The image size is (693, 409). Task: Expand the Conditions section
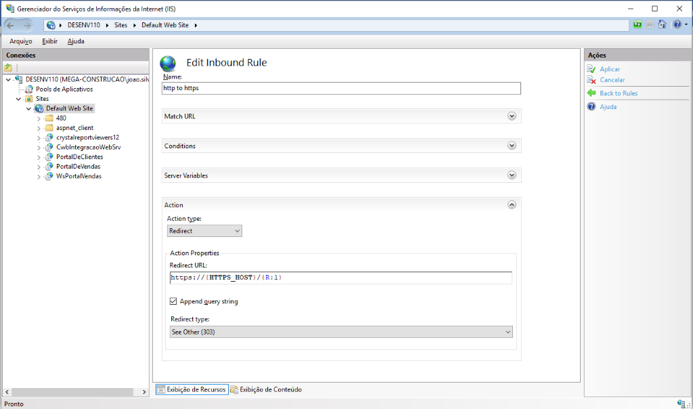pyautogui.click(x=512, y=146)
